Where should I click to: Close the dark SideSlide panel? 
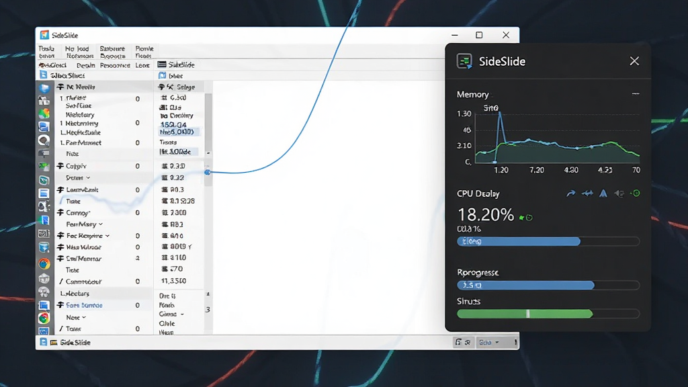634,61
